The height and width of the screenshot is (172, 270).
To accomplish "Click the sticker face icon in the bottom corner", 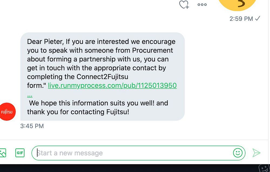I will (264, 168).
